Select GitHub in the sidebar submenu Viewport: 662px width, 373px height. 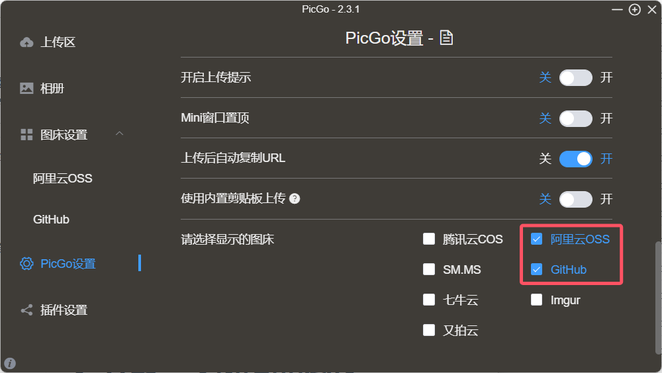(51, 220)
